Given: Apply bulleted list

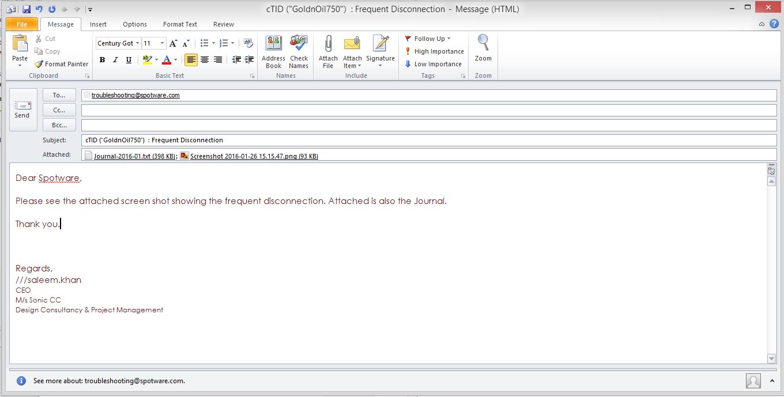Looking at the screenshot, I should 204,43.
